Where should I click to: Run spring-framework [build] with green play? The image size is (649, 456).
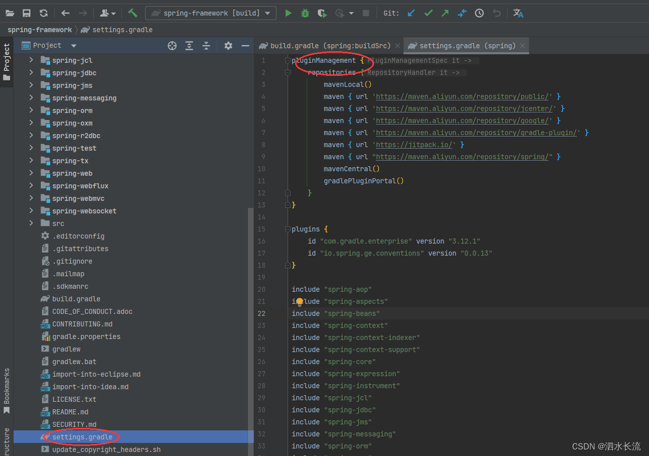288,13
